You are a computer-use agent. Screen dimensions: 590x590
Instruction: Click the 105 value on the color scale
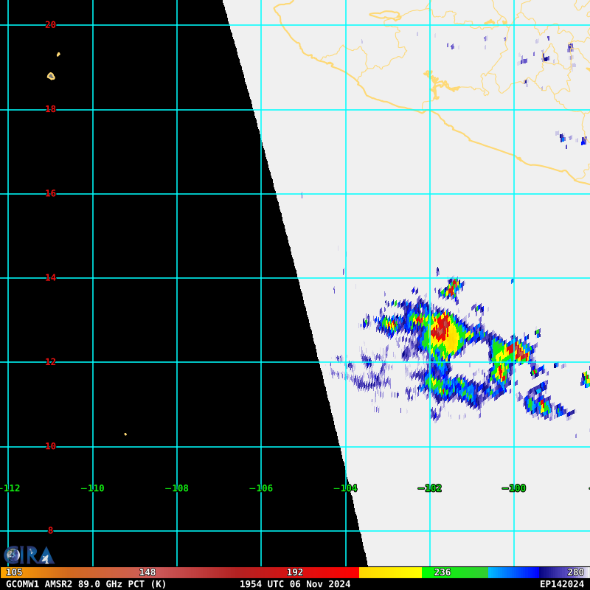(x=14, y=572)
